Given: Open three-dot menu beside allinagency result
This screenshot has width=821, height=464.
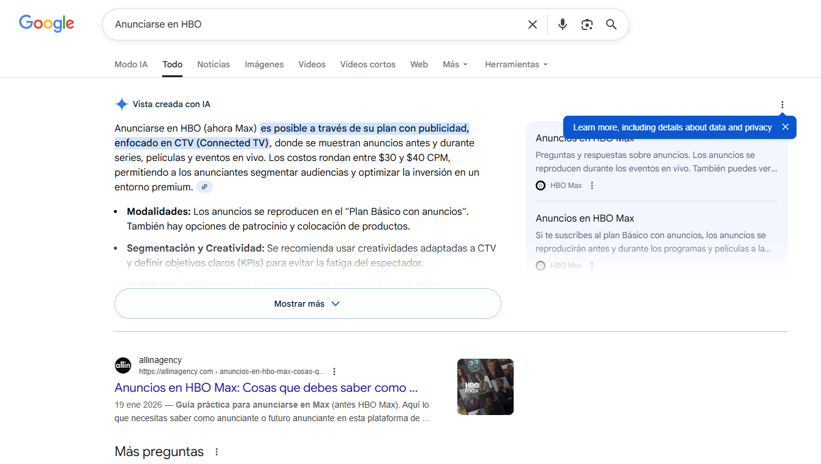Looking at the screenshot, I should click(334, 372).
